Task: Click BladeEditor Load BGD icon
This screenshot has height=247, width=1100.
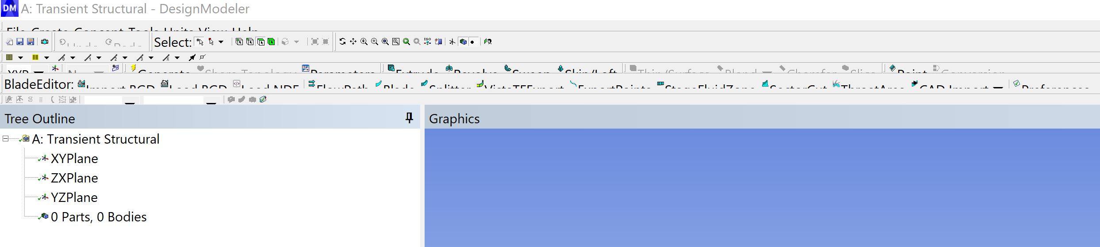Action: tap(165, 84)
